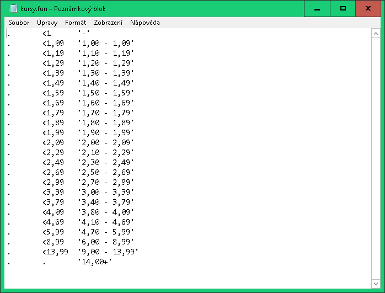
Task: Click the '<1' value in first line
Action: 47,34
